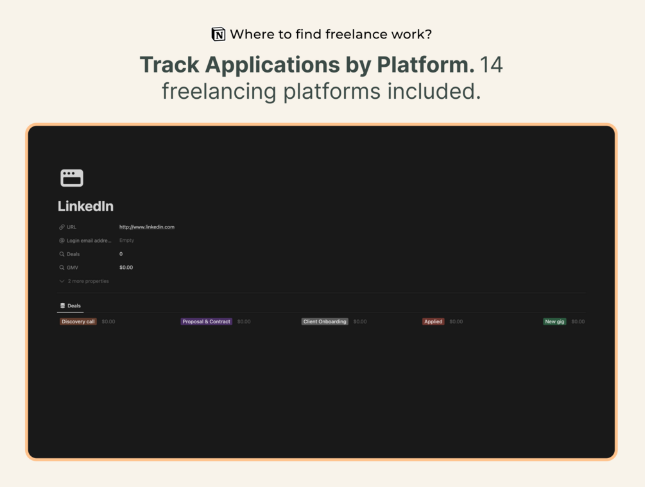Click the LinkedIn page title
This screenshot has width=645, height=487.
tap(85, 206)
